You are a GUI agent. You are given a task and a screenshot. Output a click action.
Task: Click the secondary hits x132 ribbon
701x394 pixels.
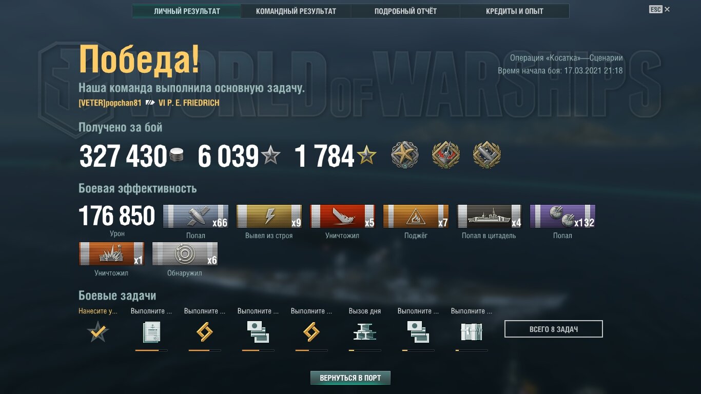tap(562, 216)
